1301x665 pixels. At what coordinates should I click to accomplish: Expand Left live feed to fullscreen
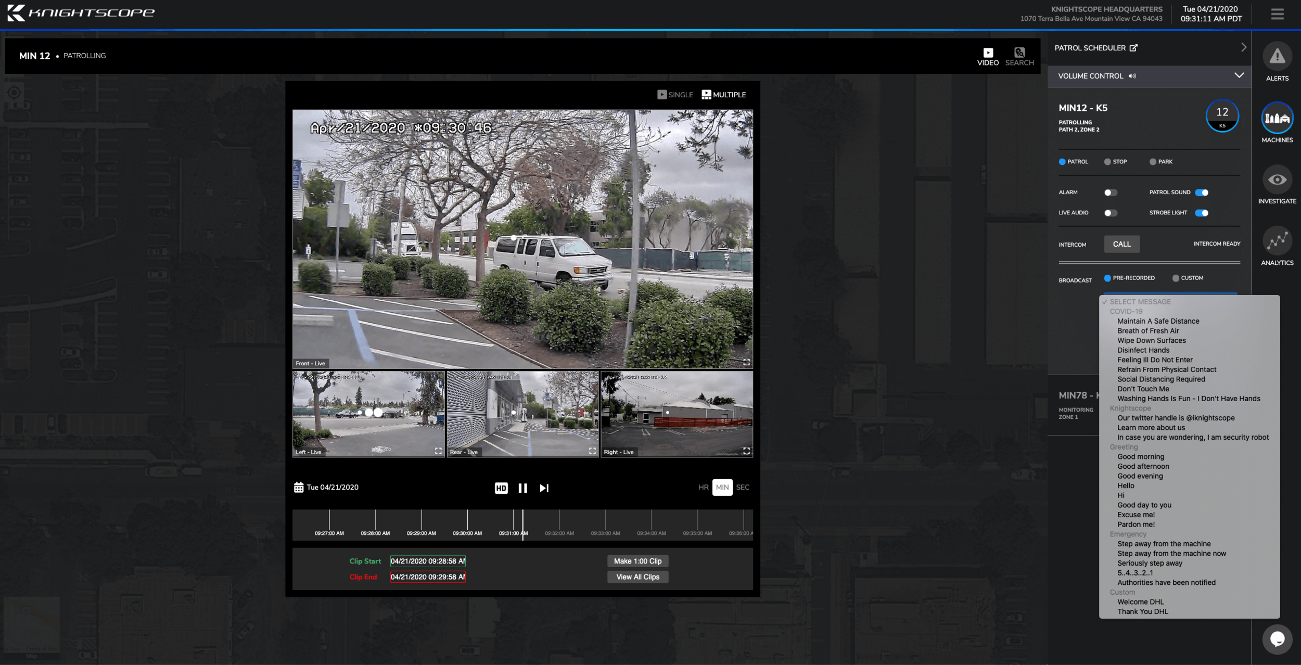[438, 451]
